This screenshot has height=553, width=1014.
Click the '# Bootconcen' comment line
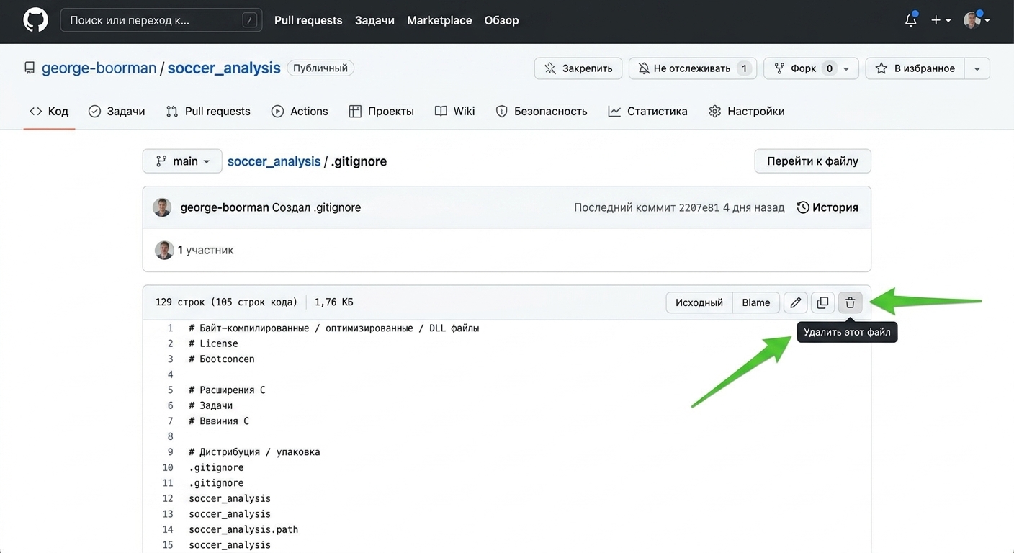pyautogui.click(x=222, y=359)
